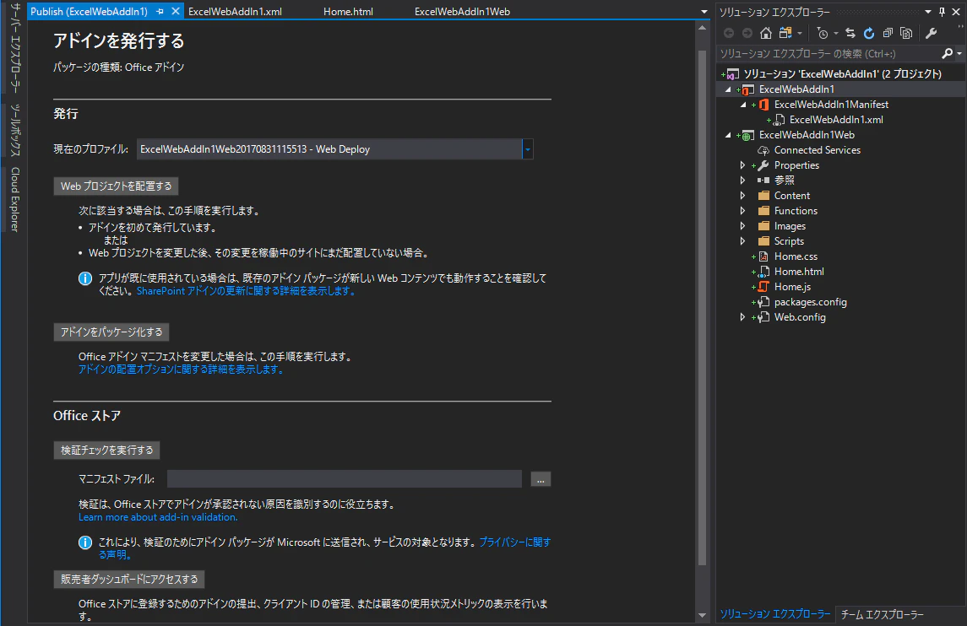Switch to the チーム エクスプローラー tab

pos(882,614)
